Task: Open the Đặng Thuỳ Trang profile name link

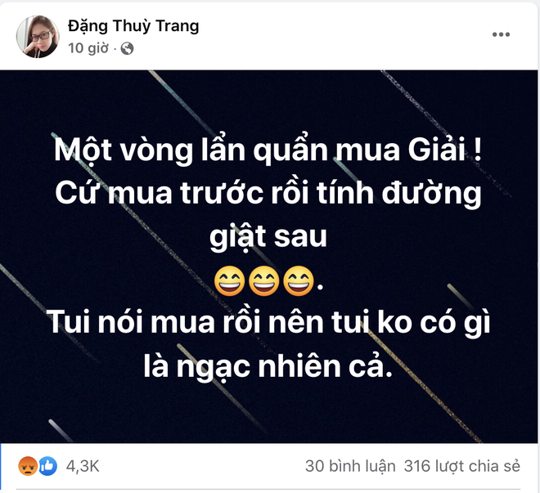Action: (133, 26)
